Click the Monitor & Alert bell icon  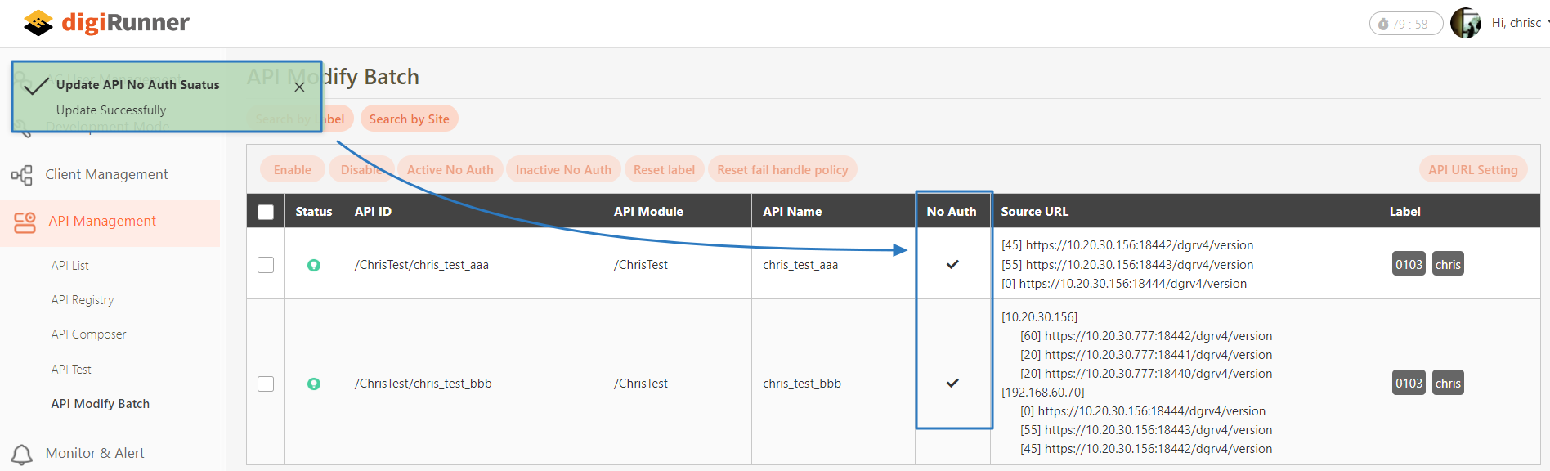22,454
